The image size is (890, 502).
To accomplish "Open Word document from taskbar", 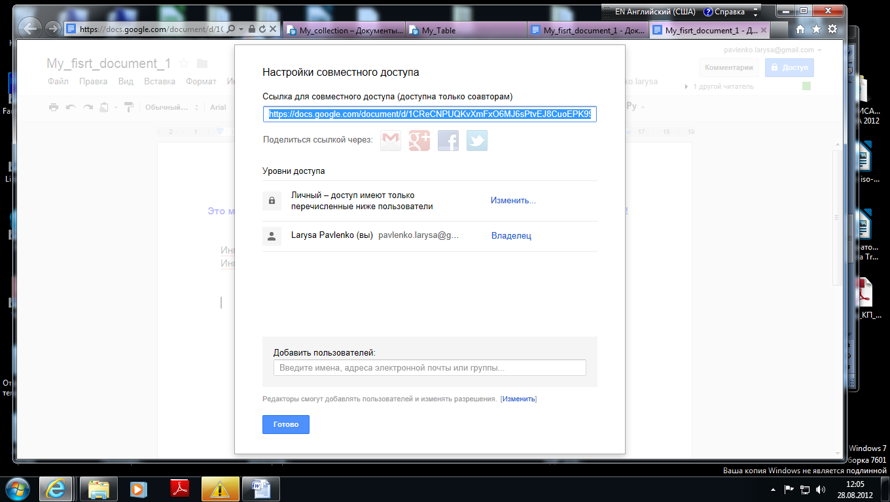I will [x=261, y=488].
